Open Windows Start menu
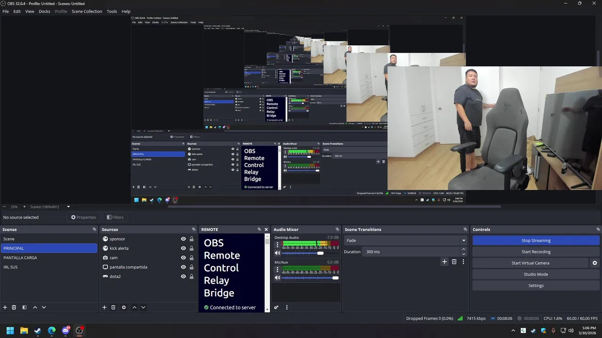Screen dimensions: 602x338 tap(10, 330)
